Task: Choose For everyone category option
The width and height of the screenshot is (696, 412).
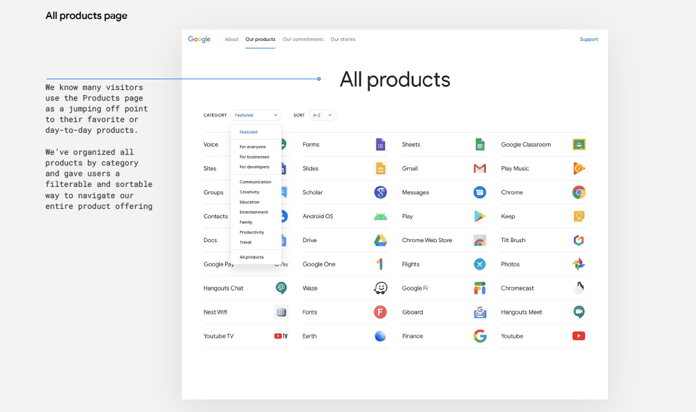Action: pyautogui.click(x=252, y=147)
